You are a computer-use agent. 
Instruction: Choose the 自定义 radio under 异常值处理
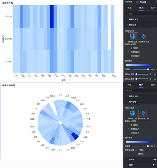[x=136, y=154]
